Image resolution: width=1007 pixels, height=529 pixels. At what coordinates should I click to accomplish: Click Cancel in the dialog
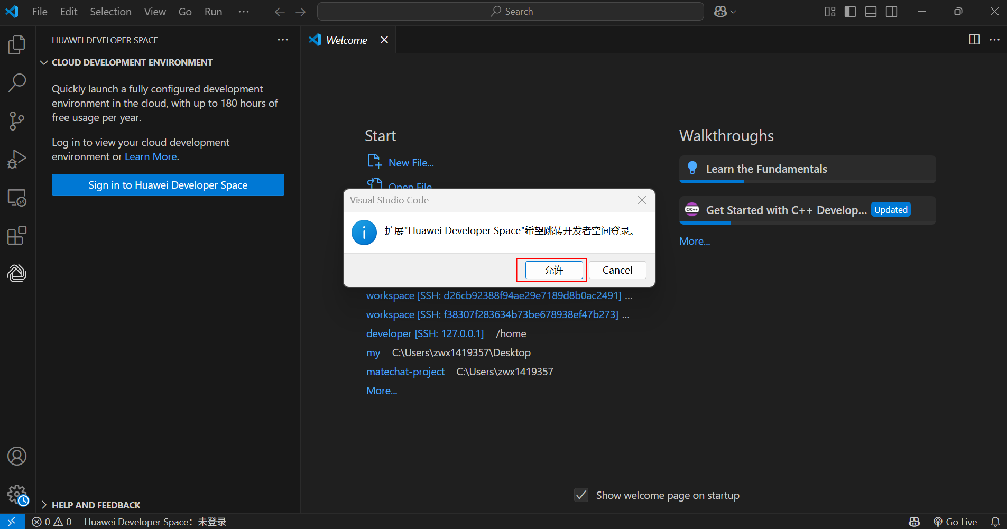617,270
